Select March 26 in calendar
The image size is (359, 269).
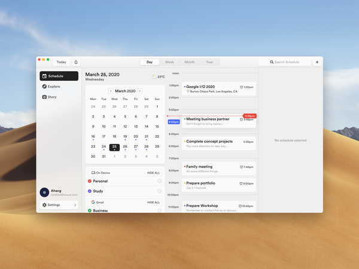click(x=125, y=146)
